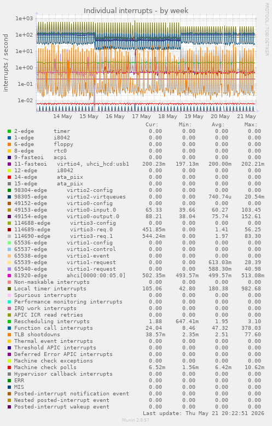Click the Avg column header
The image size is (272, 426).
(x=218, y=125)
